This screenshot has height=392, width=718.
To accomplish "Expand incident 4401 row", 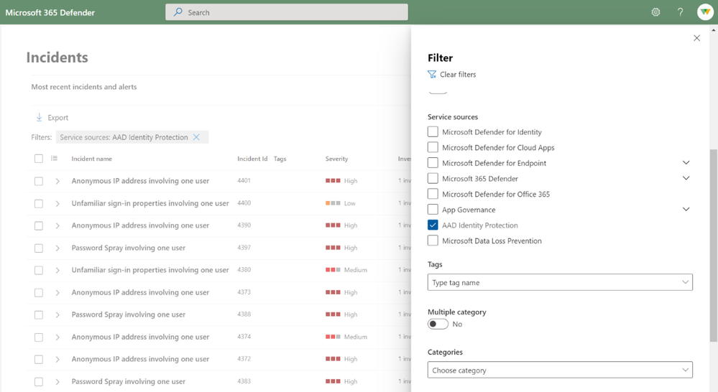I will [57, 181].
